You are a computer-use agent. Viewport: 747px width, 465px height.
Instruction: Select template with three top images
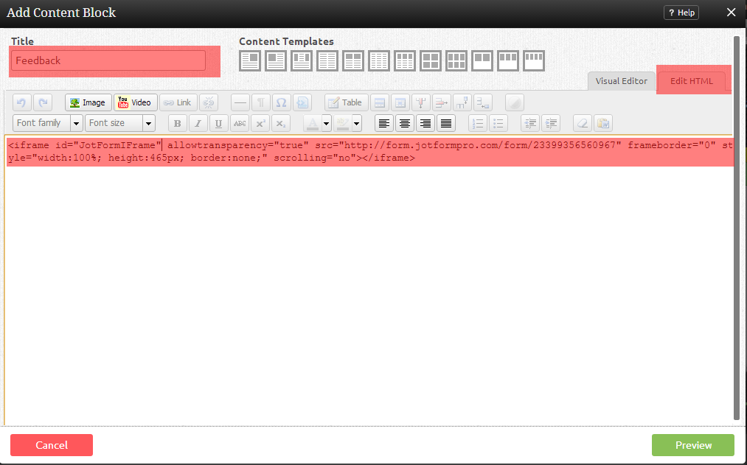tap(508, 61)
